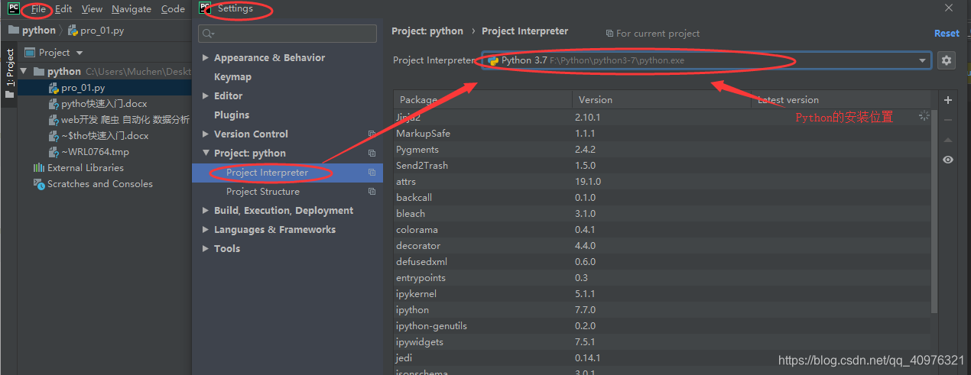Click the External Libraries bar icon
Viewport: 971px width, 375px height.
click(x=38, y=168)
